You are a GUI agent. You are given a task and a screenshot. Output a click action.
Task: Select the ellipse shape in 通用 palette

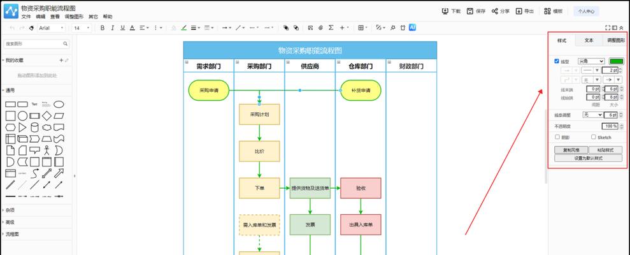coord(59,104)
